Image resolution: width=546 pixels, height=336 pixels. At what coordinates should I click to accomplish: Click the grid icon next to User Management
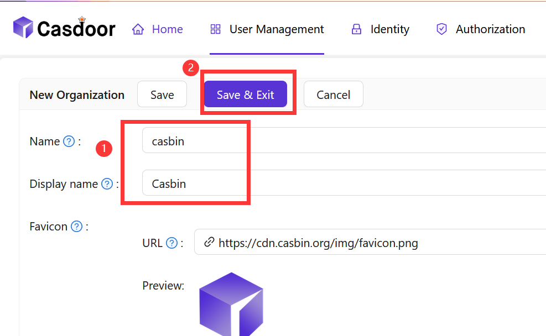215,29
